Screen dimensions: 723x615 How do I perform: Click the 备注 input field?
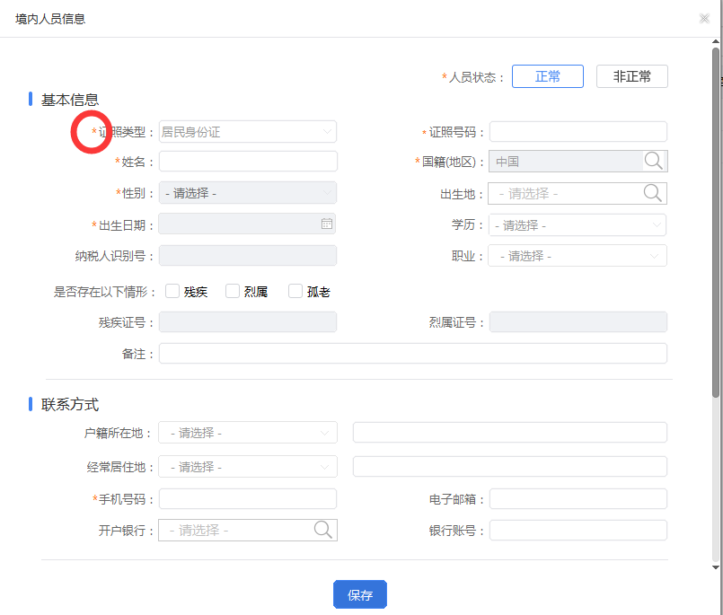click(412, 354)
